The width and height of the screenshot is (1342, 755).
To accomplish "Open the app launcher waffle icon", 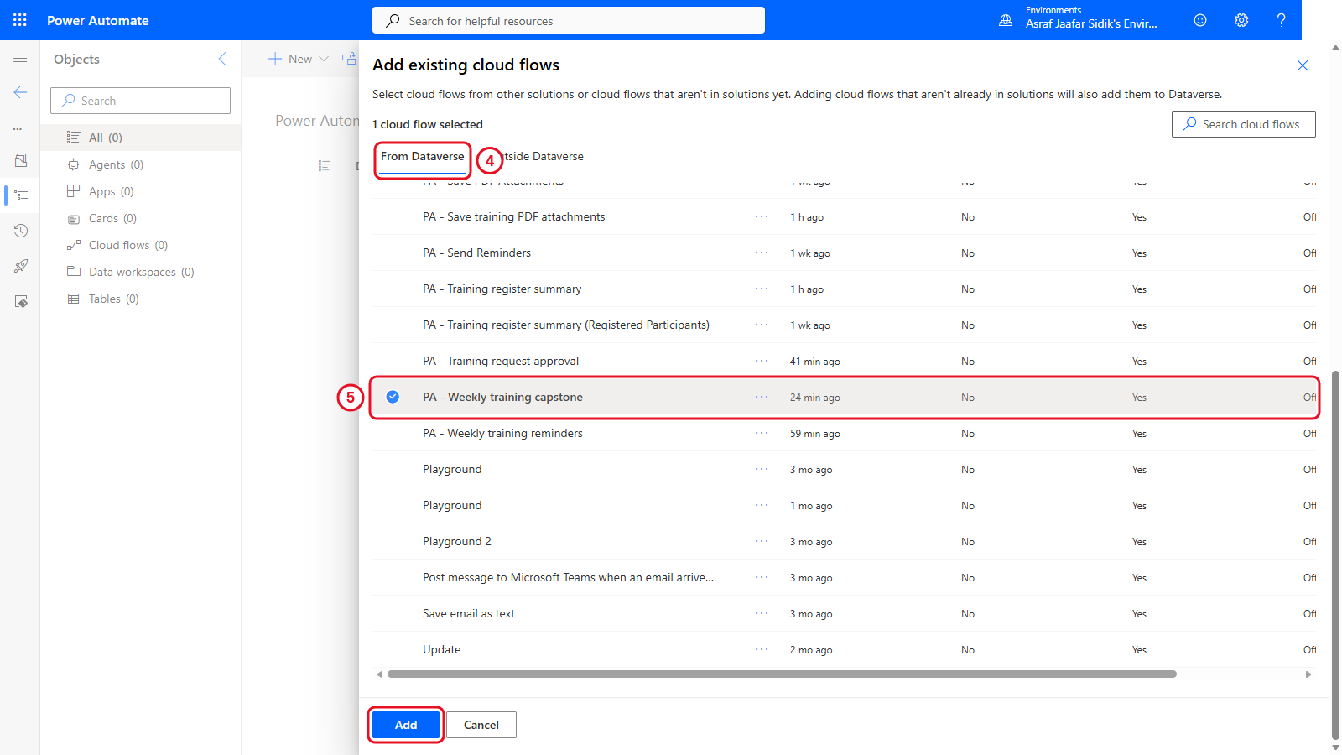I will (20, 20).
